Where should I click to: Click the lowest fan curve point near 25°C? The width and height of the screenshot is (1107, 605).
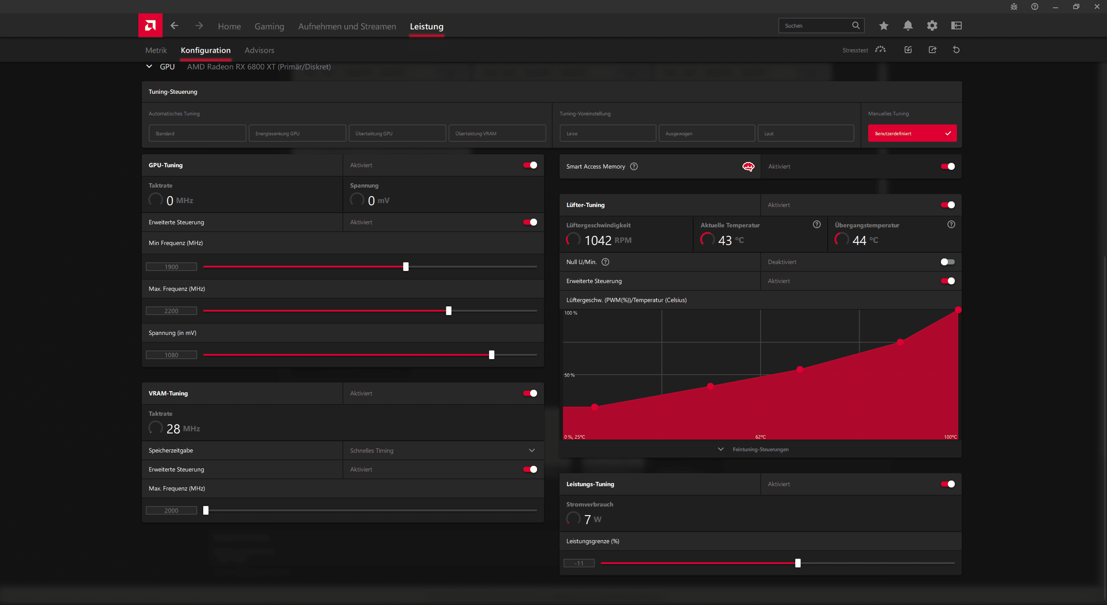(x=595, y=407)
